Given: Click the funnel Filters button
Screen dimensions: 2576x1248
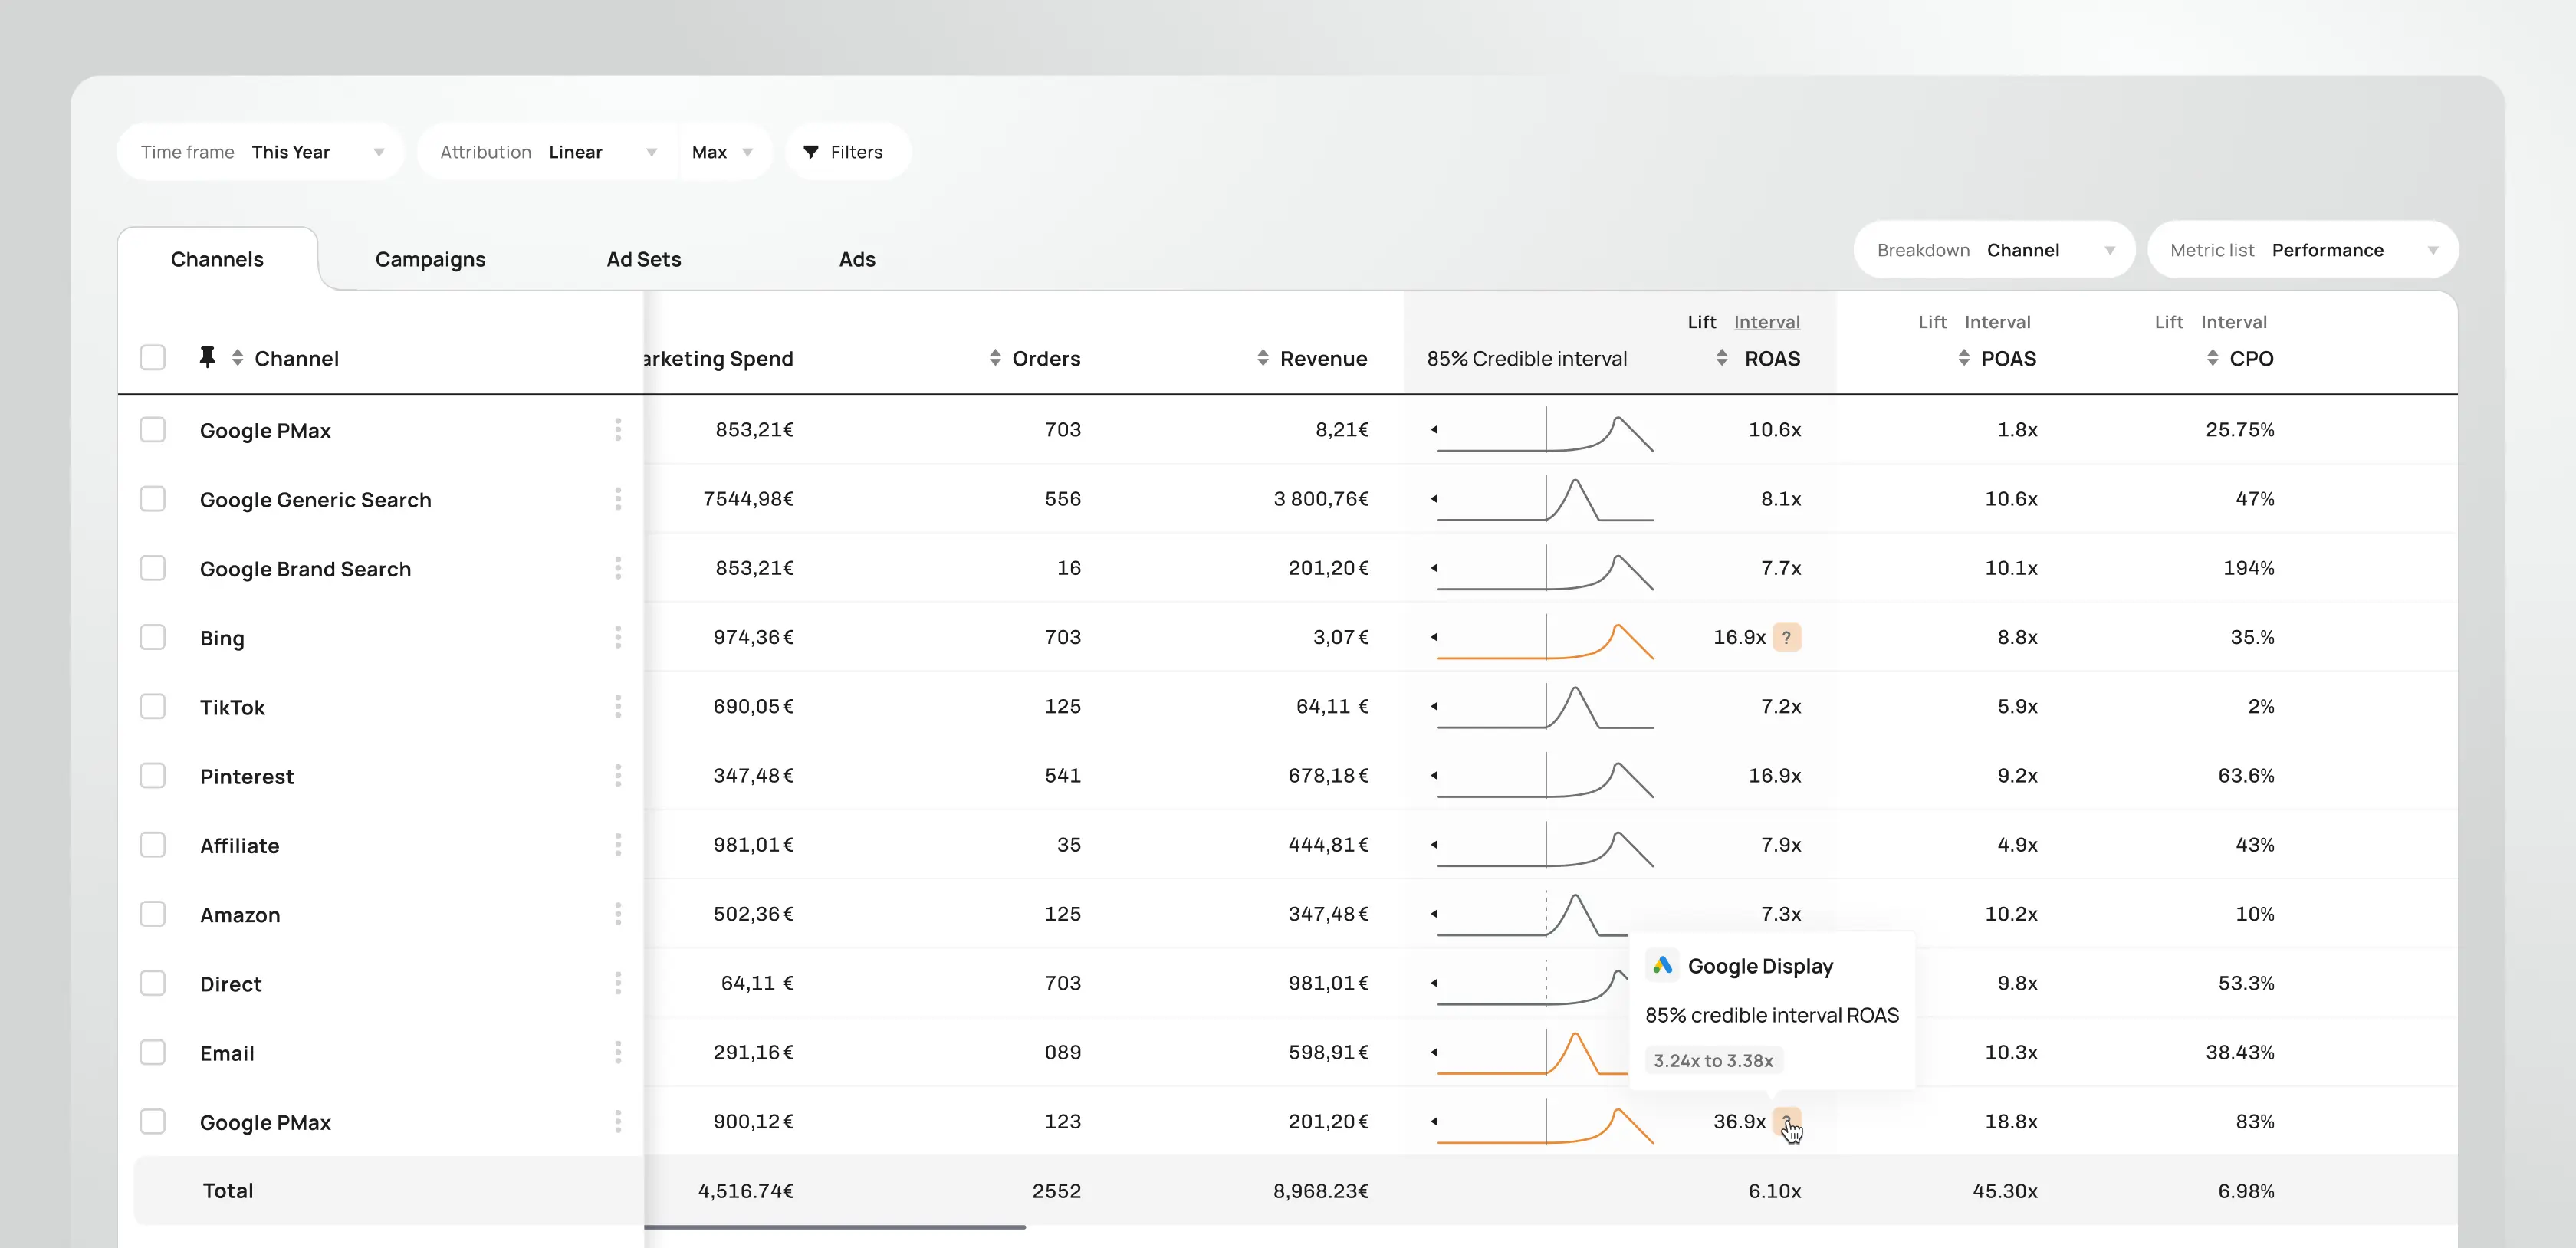Looking at the screenshot, I should point(845,152).
